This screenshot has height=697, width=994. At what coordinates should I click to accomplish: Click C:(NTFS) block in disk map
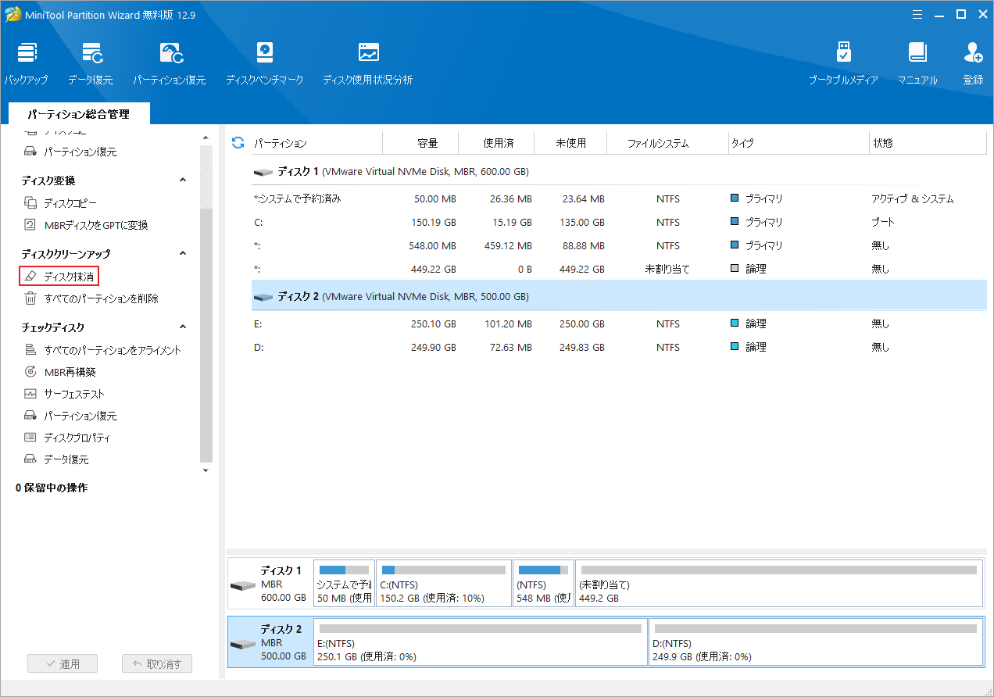[443, 583]
